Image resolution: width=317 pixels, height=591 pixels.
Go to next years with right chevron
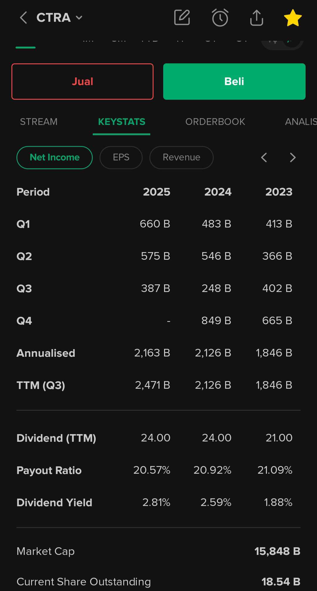pos(293,157)
